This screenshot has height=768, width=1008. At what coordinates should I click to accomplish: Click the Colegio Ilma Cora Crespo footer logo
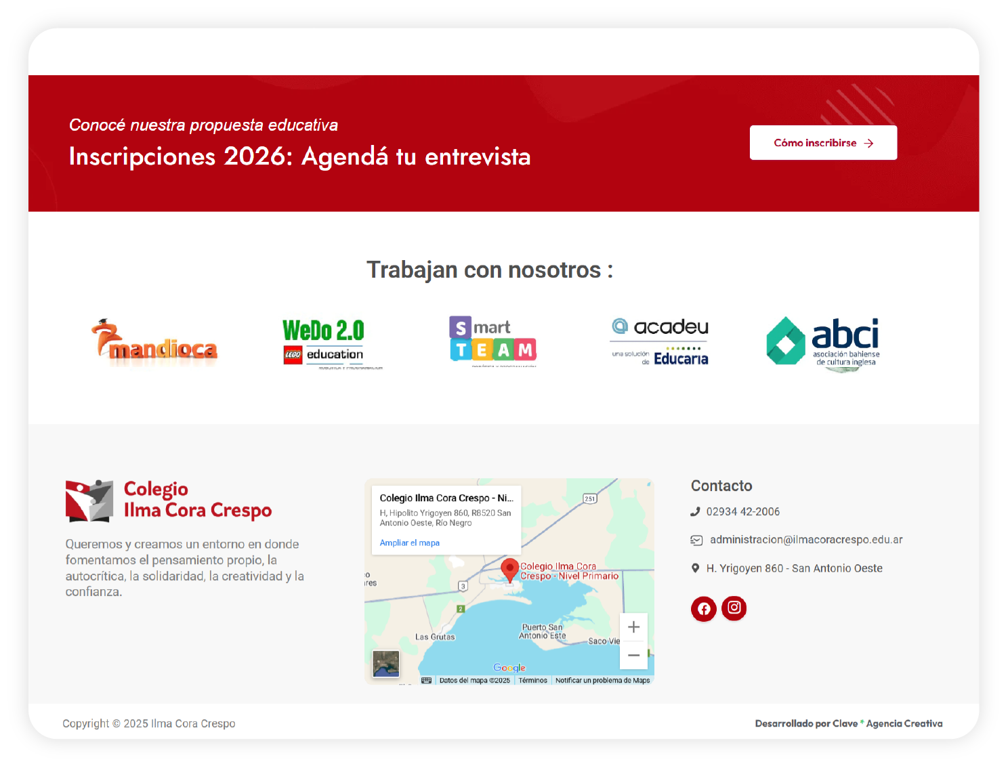pyautogui.click(x=169, y=500)
